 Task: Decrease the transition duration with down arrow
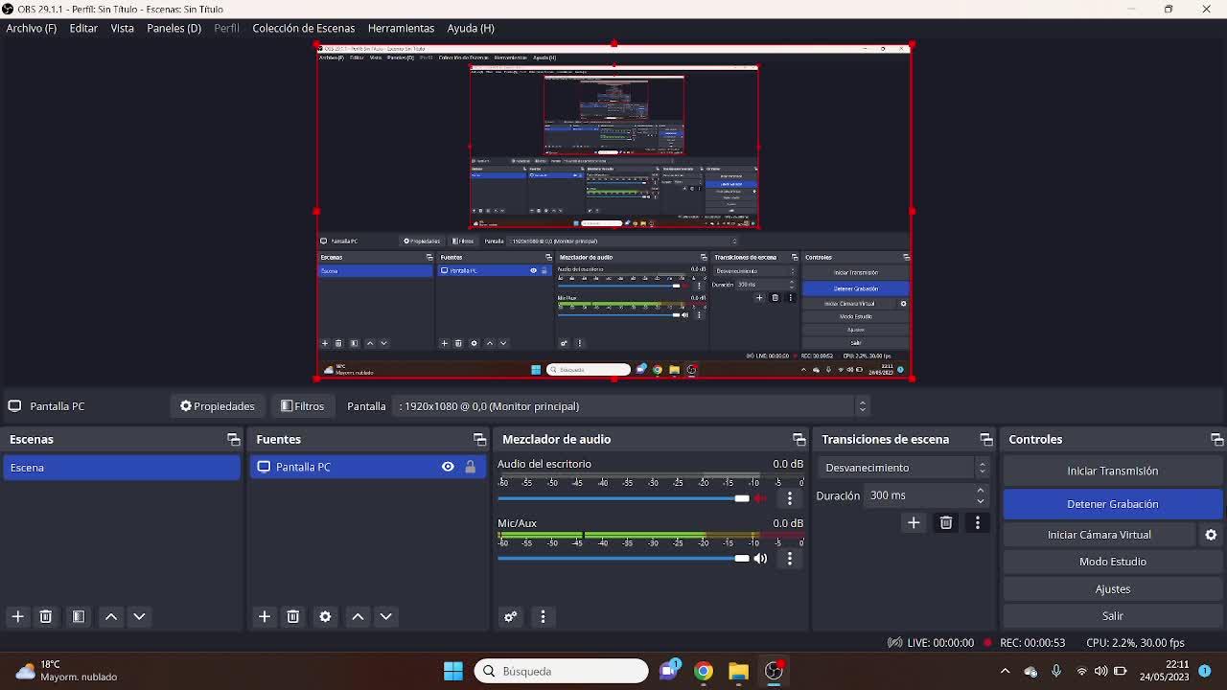[x=980, y=501]
